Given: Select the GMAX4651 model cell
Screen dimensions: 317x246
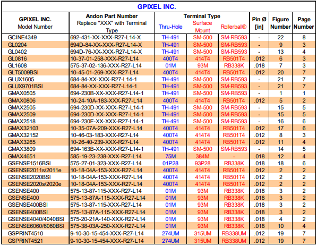Looking at the screenshot, I should (22, 156).
